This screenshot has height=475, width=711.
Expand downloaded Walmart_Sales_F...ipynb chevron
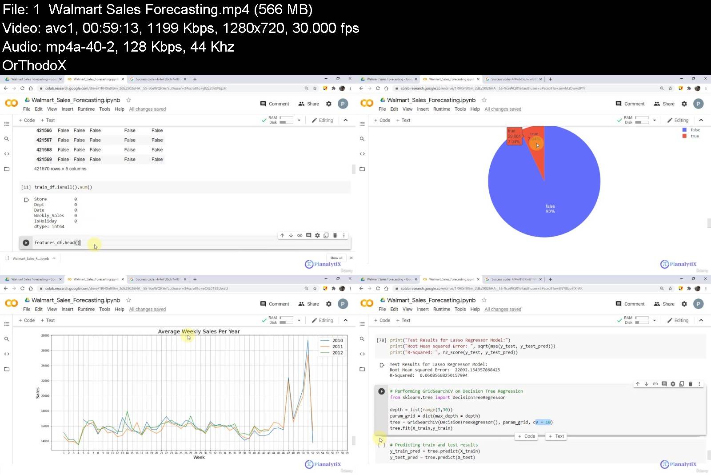(x=54, y=258)
